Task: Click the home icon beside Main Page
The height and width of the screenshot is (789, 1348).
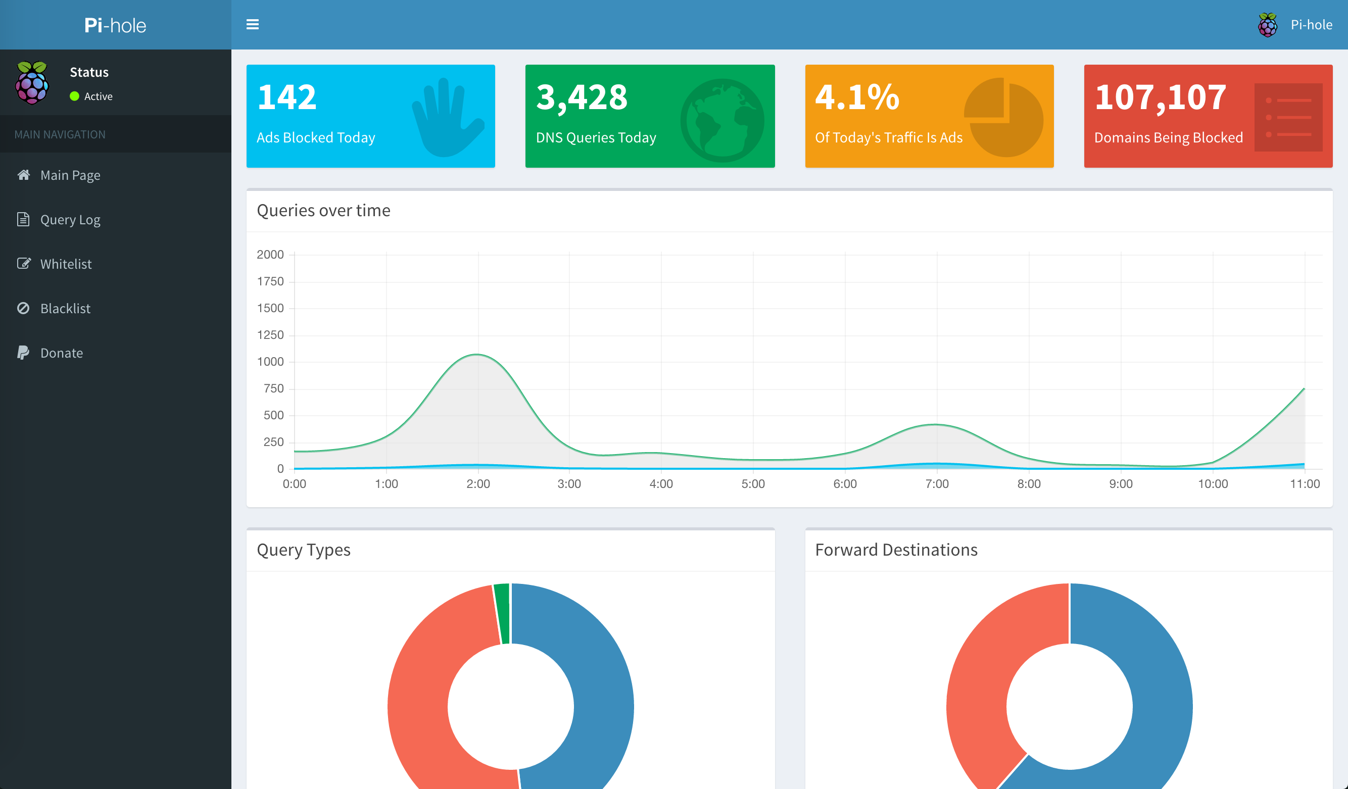Action: pos(23,175)
